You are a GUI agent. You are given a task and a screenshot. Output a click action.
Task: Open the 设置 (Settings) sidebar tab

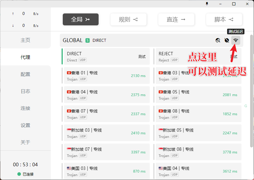(x=25, y=125)
